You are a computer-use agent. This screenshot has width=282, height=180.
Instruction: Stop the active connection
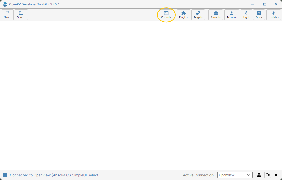point(276,175)
